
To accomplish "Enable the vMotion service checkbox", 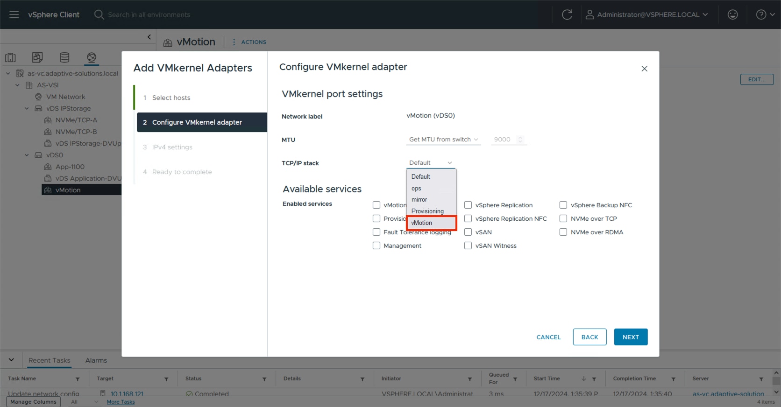I will [376, 205].
